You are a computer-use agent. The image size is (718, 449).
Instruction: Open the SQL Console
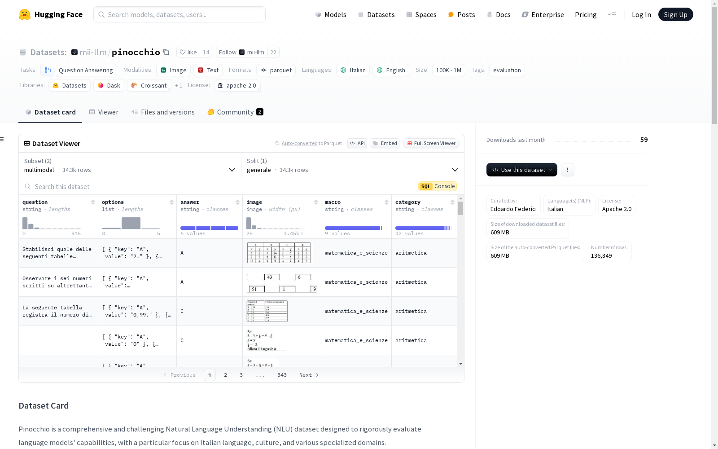[x=438, y=186]
